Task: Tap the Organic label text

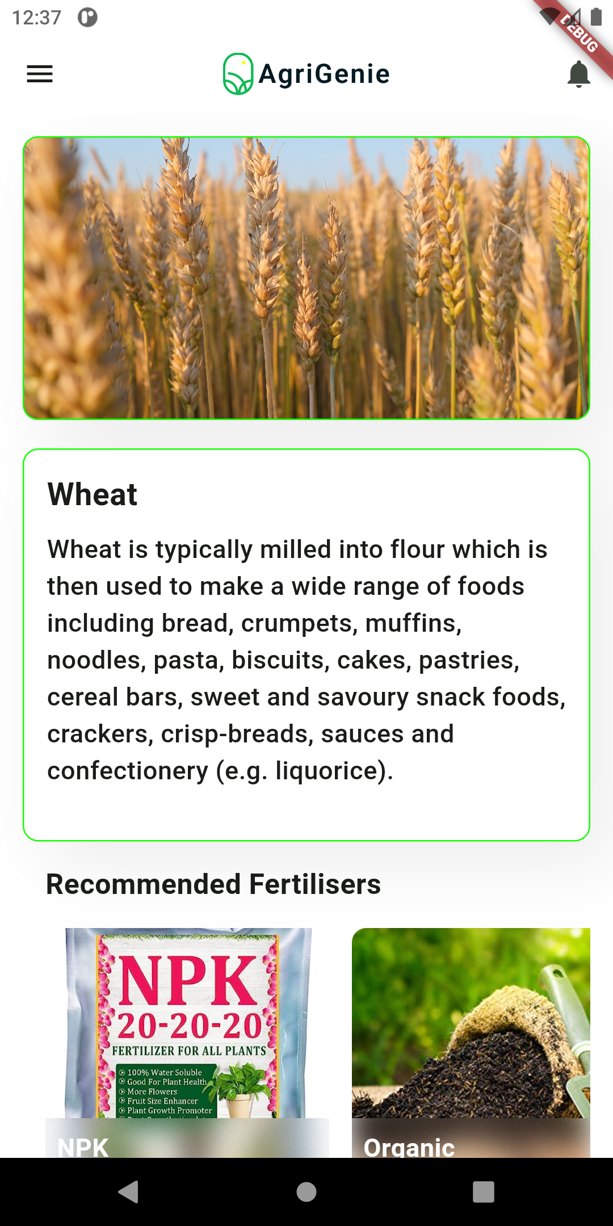Action: click(x=410, y=1144)
